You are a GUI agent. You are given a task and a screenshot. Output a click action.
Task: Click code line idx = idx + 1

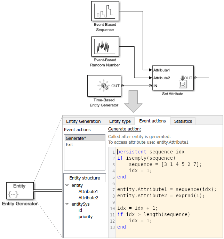(x=137, y=208)
